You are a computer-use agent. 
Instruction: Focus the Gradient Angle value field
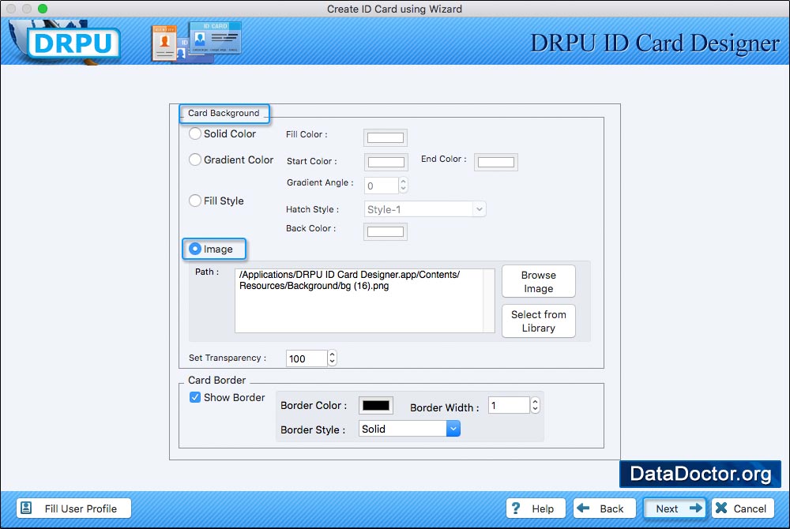click(x=382, y=186)
